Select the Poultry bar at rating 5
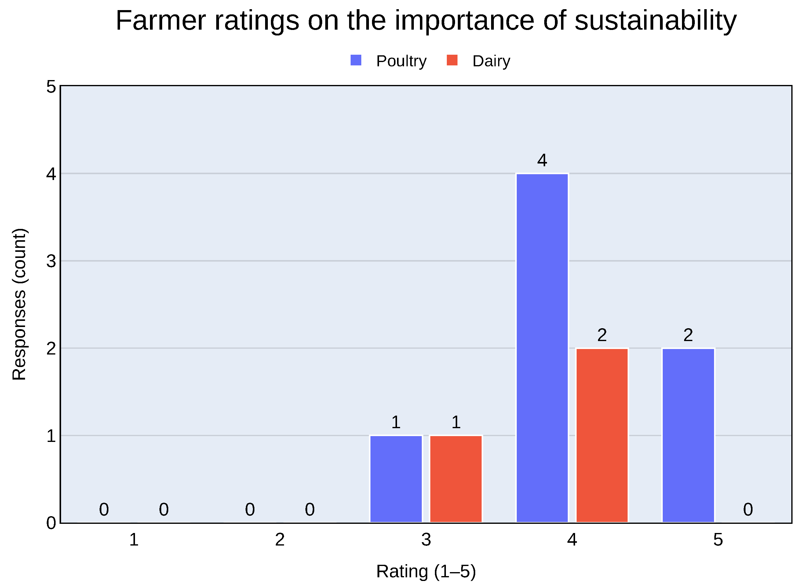This screenshot has width=802, height=588. 688,435
